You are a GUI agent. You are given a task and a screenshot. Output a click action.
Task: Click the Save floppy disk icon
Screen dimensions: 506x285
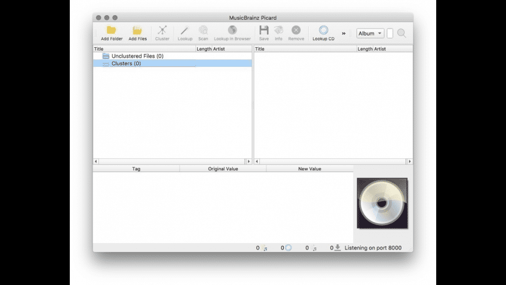pos(263,30)
